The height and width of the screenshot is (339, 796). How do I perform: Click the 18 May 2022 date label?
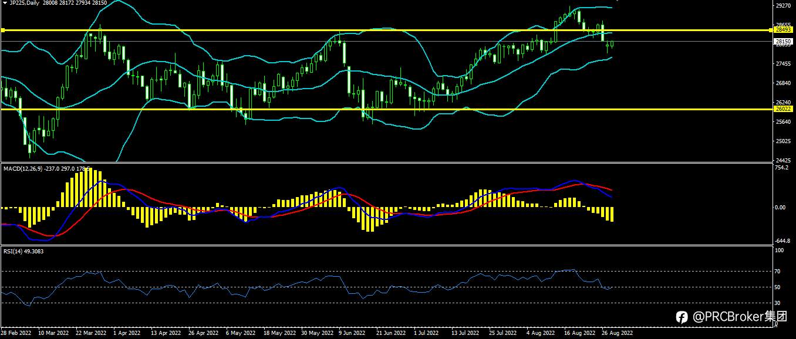279,333
